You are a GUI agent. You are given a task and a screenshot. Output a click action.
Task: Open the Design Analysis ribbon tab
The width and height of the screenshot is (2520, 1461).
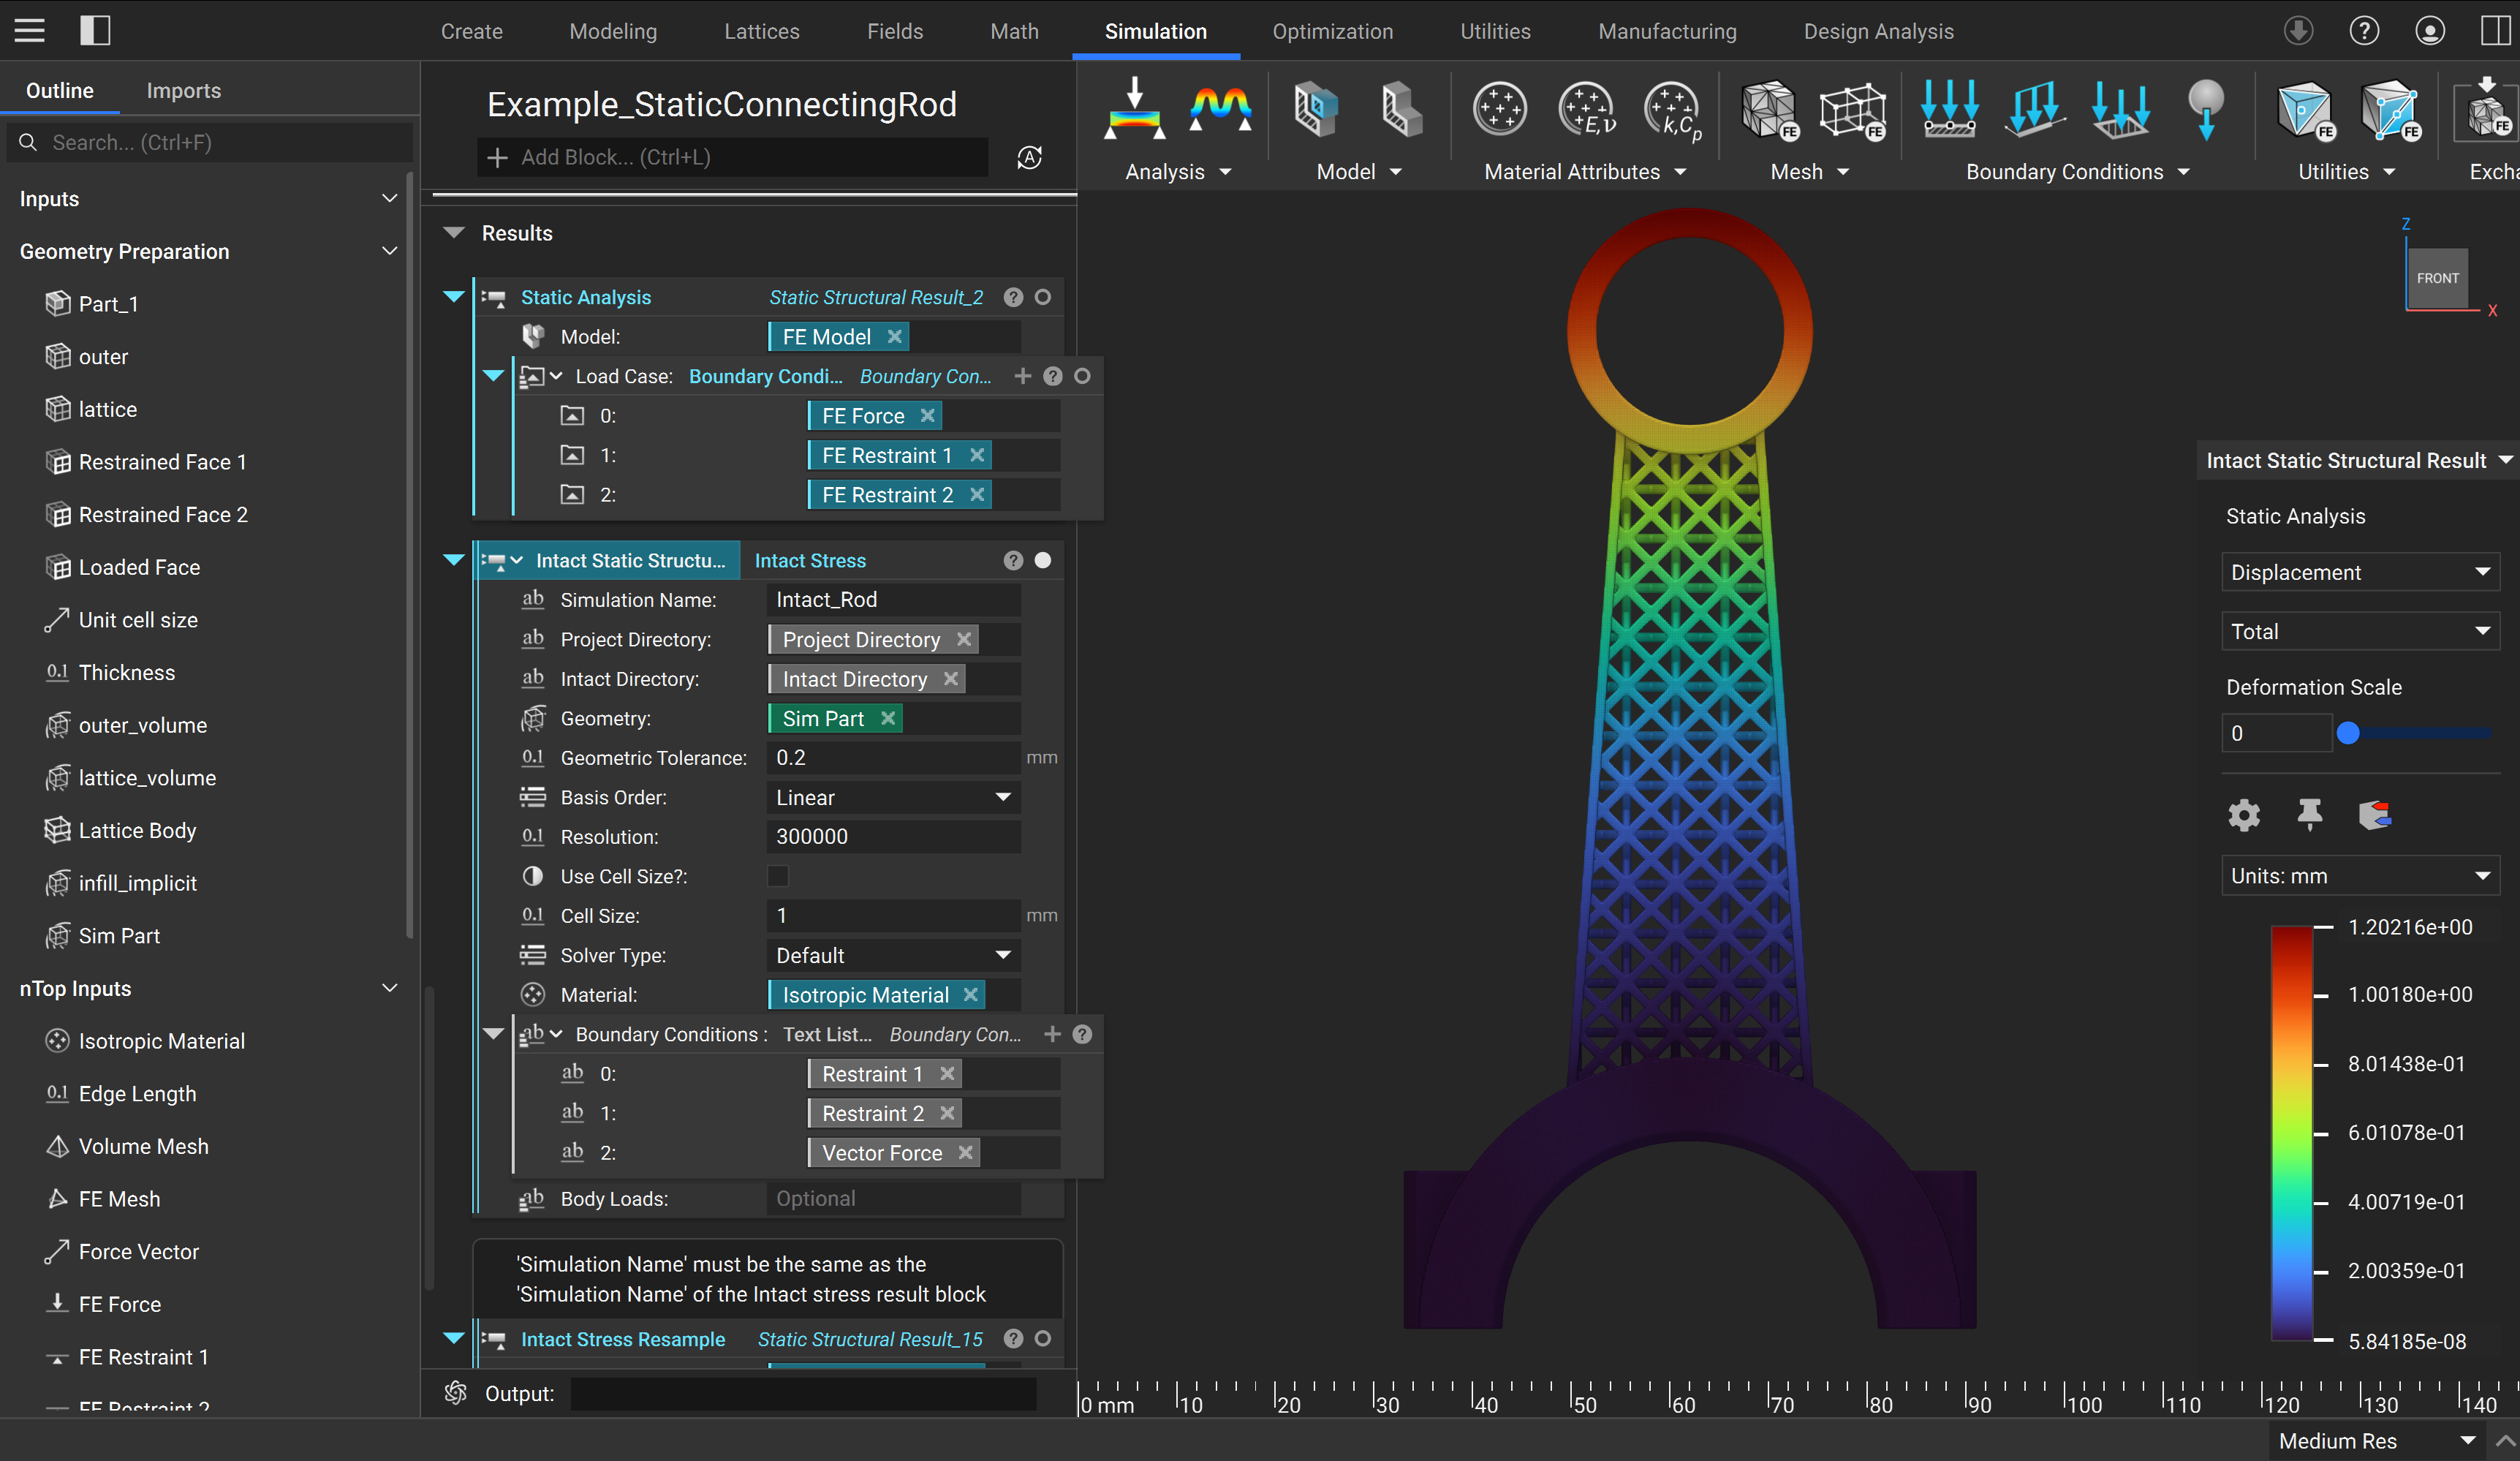(x=1878, y=31)
